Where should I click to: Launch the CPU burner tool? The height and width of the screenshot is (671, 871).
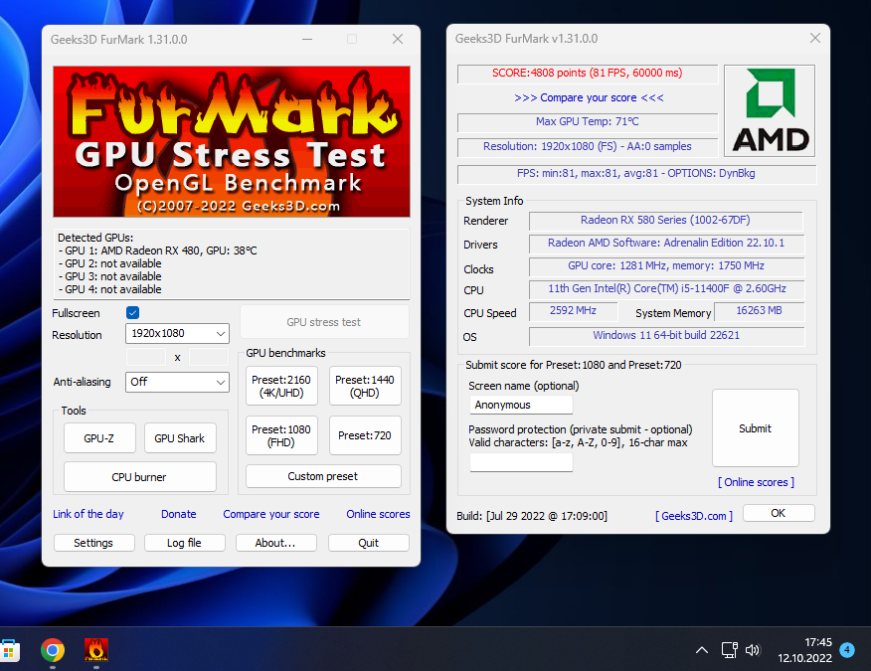[x=140, y=477]
